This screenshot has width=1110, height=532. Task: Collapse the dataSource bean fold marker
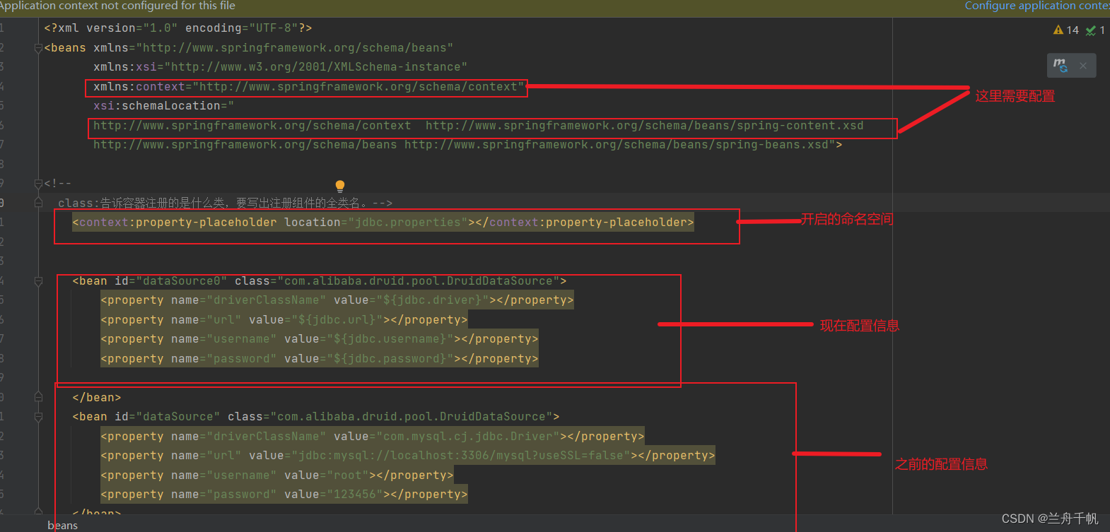point(38,417)
